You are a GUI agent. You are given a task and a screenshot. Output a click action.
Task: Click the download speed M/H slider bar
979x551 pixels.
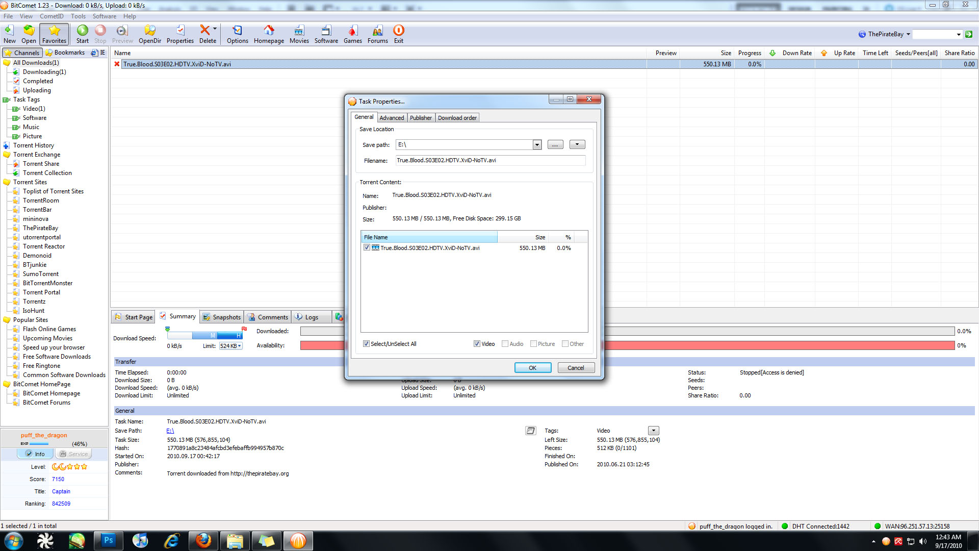(x=204, y=335)
